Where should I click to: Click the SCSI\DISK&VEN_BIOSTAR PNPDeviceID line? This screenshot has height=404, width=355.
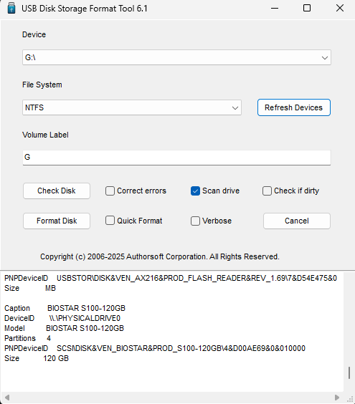[x=155, y=348]
